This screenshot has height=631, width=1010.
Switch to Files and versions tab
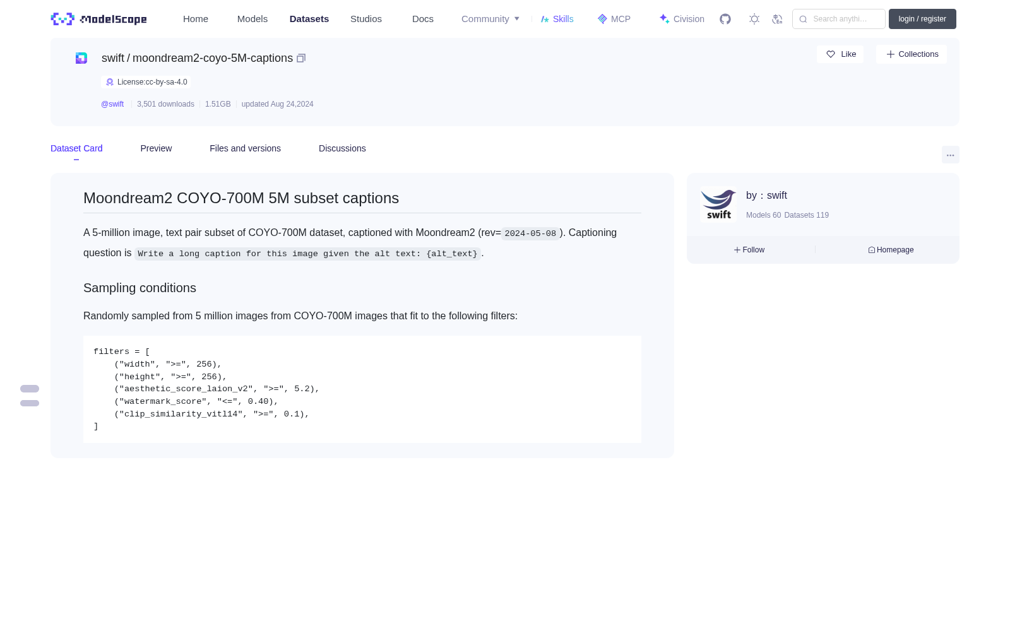pyautogui.click(x=245, y=148)
